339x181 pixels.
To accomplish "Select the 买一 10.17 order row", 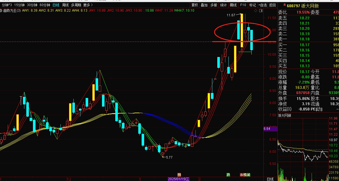I will [x=308, y=45].
